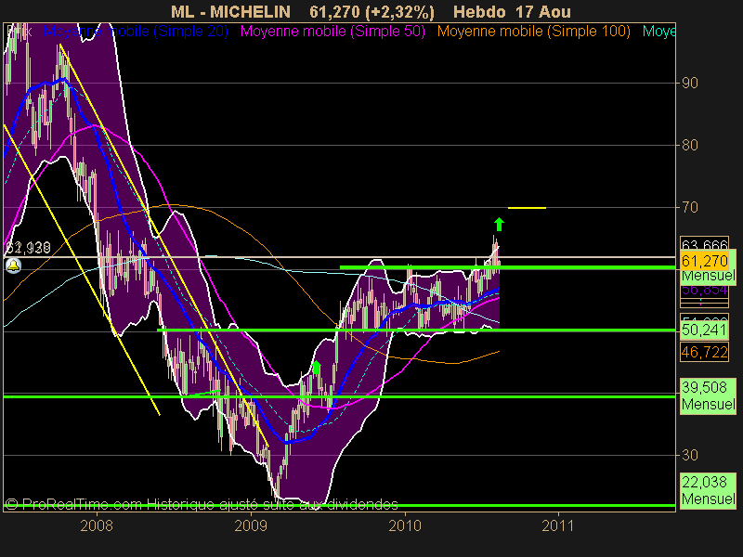This screenshot has height=557, width=743.
Task: Select the Moyenne mobile (Simple 100) legend
Action: pos(533,32)
